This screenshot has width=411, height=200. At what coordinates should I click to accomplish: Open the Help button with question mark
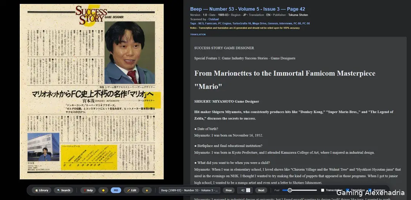(x=88, y=190)
